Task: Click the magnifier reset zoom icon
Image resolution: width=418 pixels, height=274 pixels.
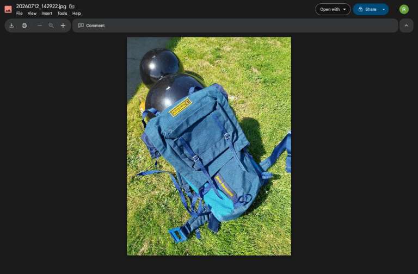Action: [x=51, y=26]
